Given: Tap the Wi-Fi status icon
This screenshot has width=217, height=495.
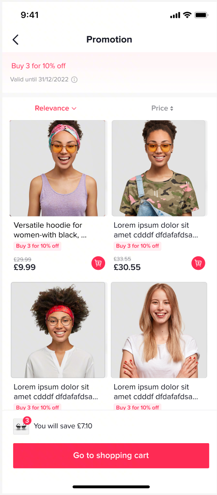Looking at the screenshot, I should tap(187, 15).
